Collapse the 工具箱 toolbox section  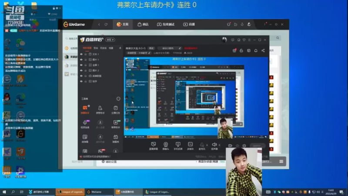click(x=118, y=99)
